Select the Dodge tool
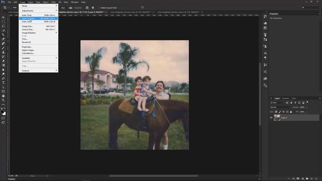The height and width of the screenshot is (181, 322). point(3,74)
